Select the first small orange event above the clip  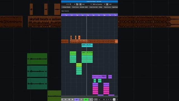pyautogui.click(x=71, y=37)
